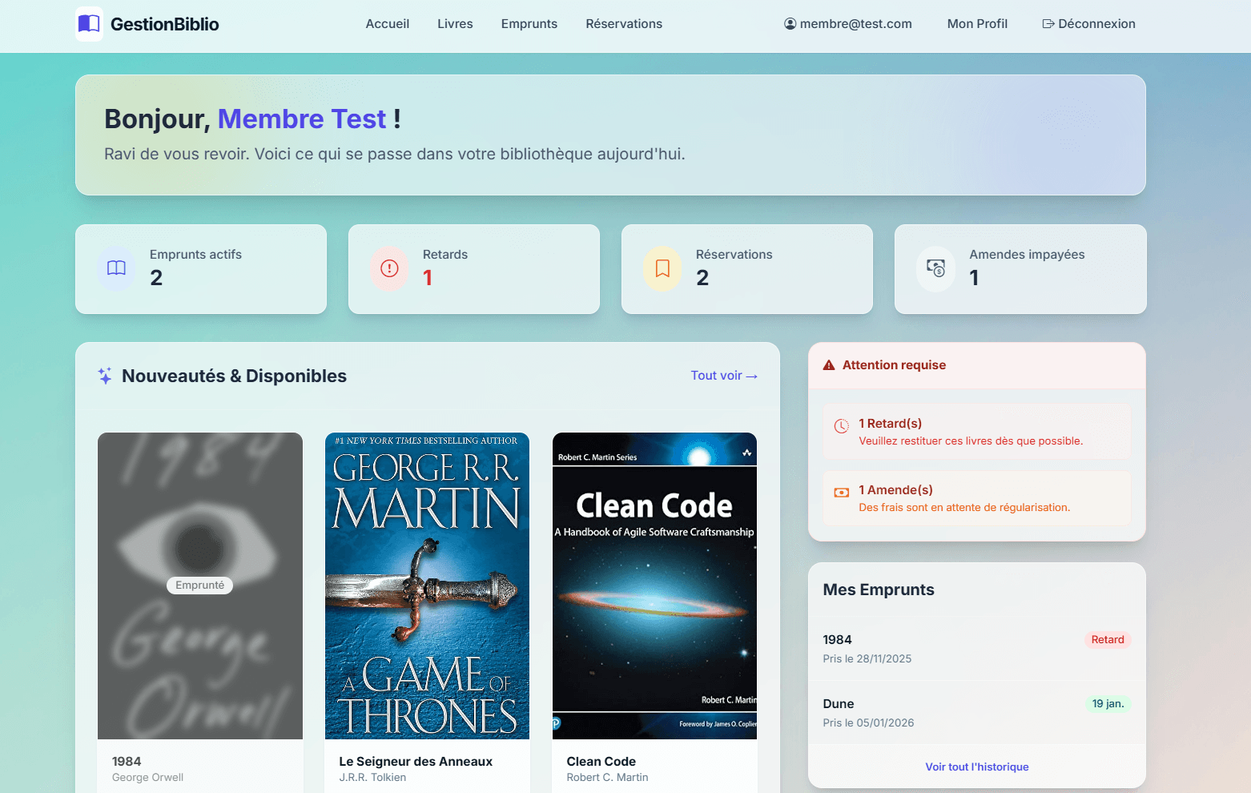Open the Emprunts navigation tab

[529, 24]
